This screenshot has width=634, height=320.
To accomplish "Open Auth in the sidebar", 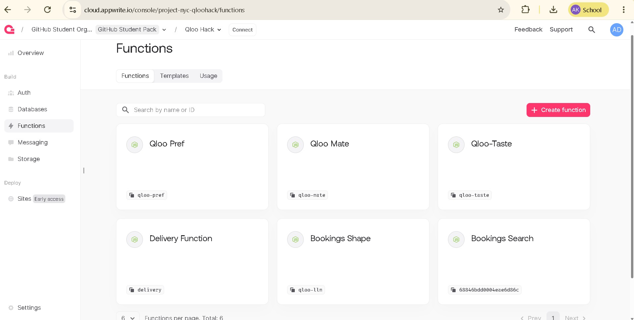I will pyautogui.click(x=39, y=93).
